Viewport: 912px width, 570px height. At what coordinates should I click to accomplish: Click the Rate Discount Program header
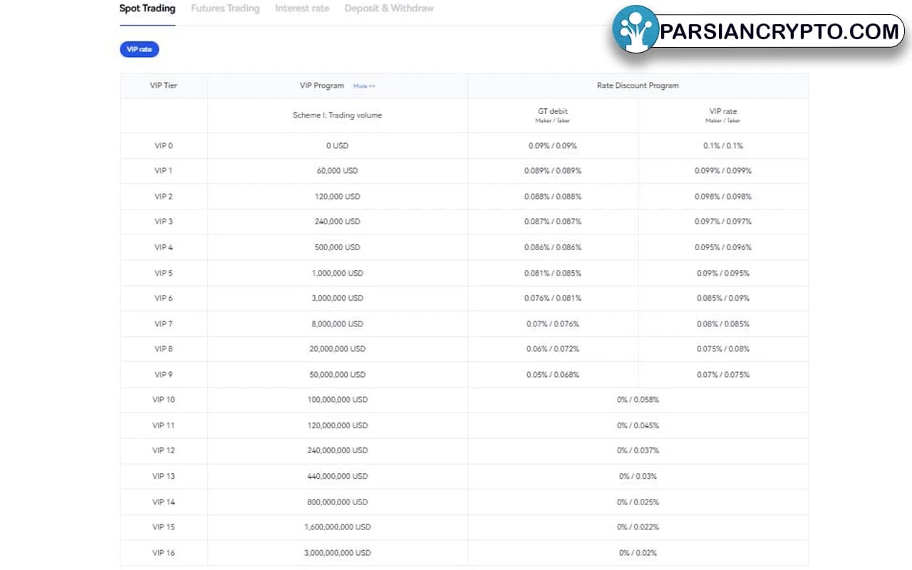638,85
